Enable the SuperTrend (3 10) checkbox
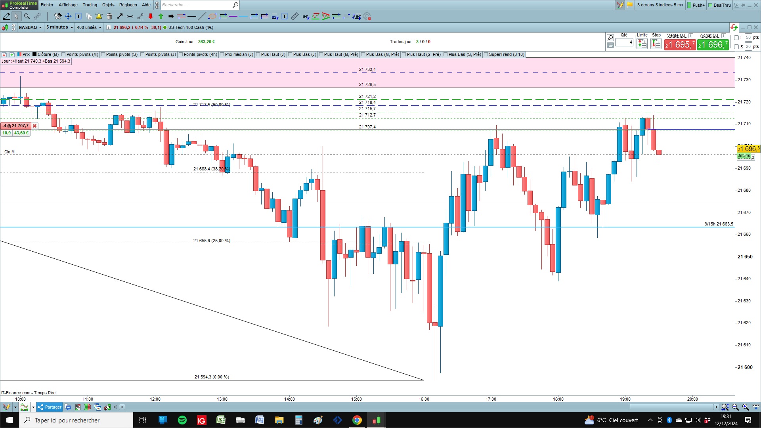Viewport: 761px width, 428px height. point(486,55)
